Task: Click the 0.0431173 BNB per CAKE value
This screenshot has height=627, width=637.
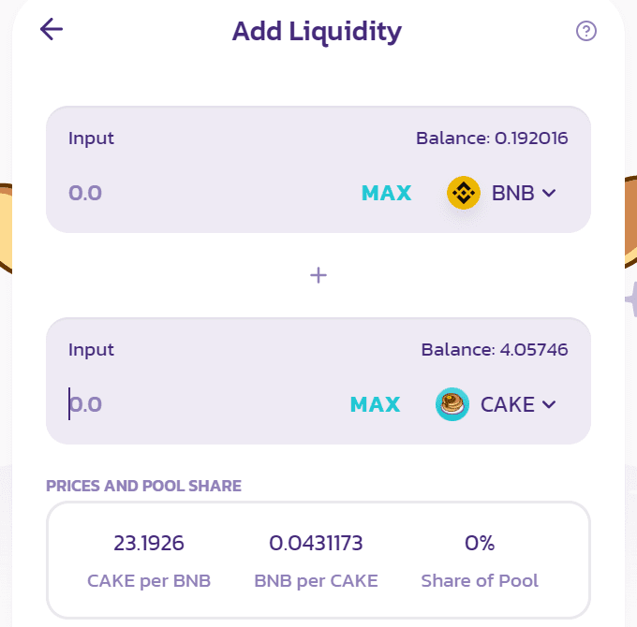Action: 316,543
